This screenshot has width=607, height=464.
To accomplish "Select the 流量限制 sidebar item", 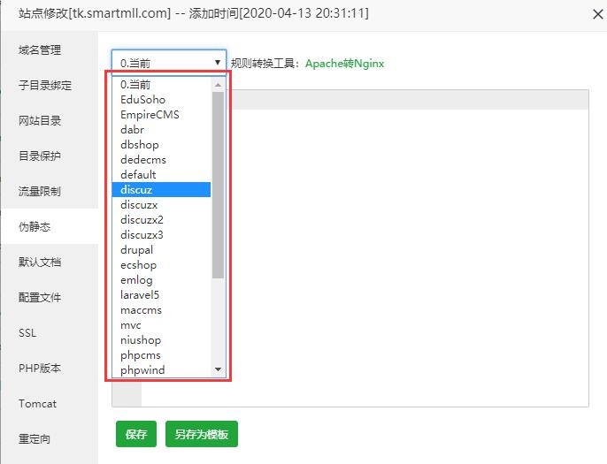I will click(40, 192).
